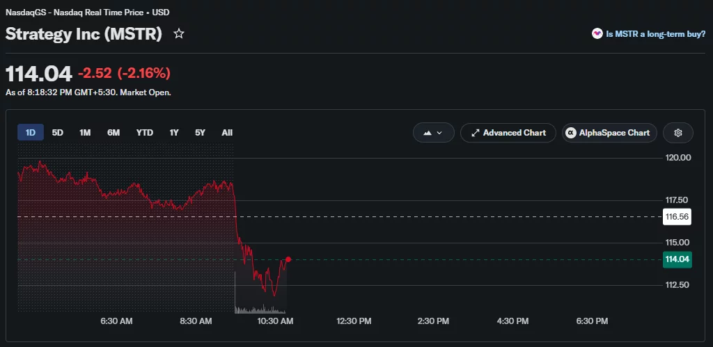Open the AlphaSpace Chart
The image size is (713, 347).
point(609,133)
